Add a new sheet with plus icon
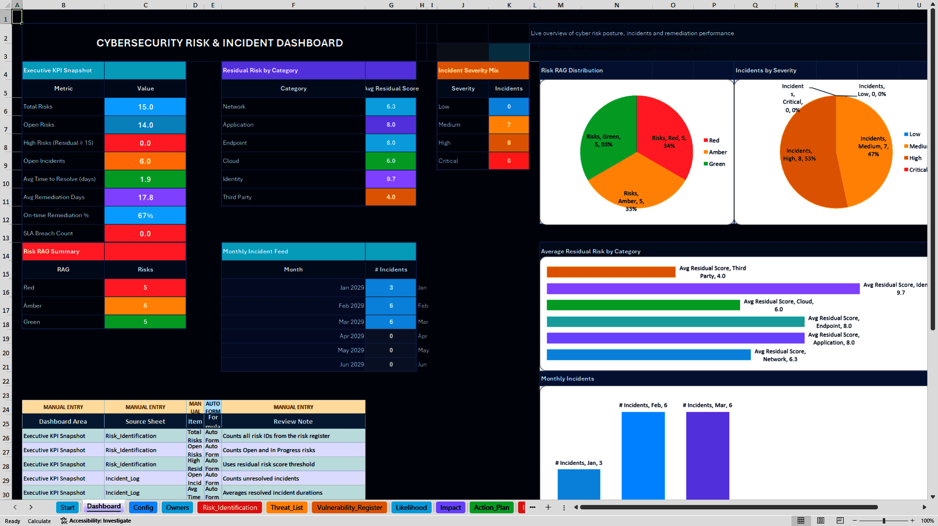 pos(548,507)
